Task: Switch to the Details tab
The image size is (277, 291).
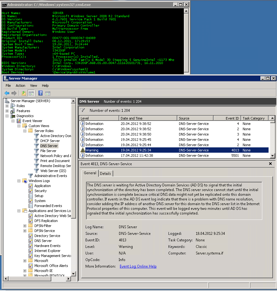Action: 106,174
